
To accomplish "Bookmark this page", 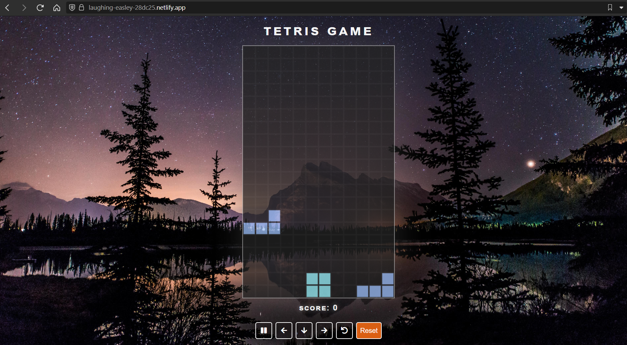I will tap(610, 7).
